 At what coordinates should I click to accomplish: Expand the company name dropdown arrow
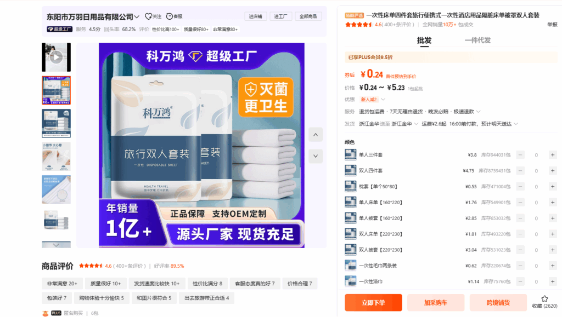point(137,17)
